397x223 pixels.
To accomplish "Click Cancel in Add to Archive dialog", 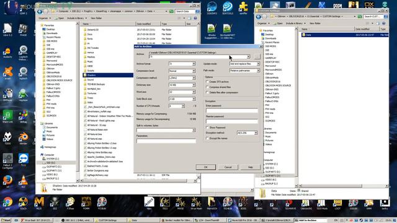I will 228,167.
